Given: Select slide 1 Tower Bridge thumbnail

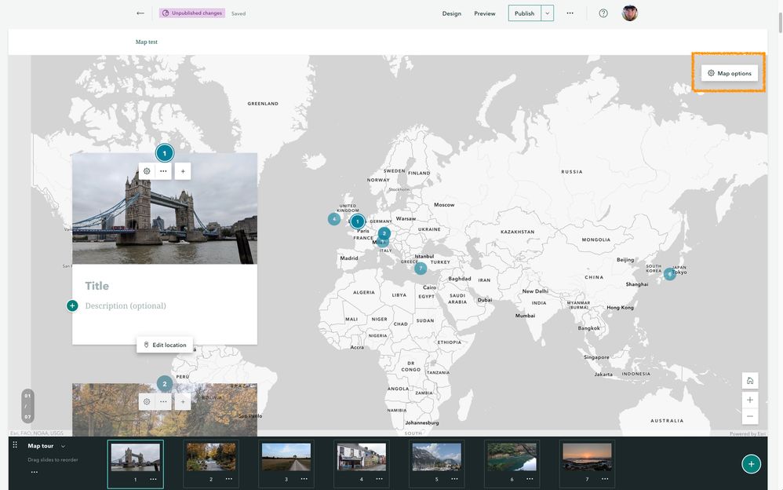Looking at the screenshot, I should [x=135, y=456].
